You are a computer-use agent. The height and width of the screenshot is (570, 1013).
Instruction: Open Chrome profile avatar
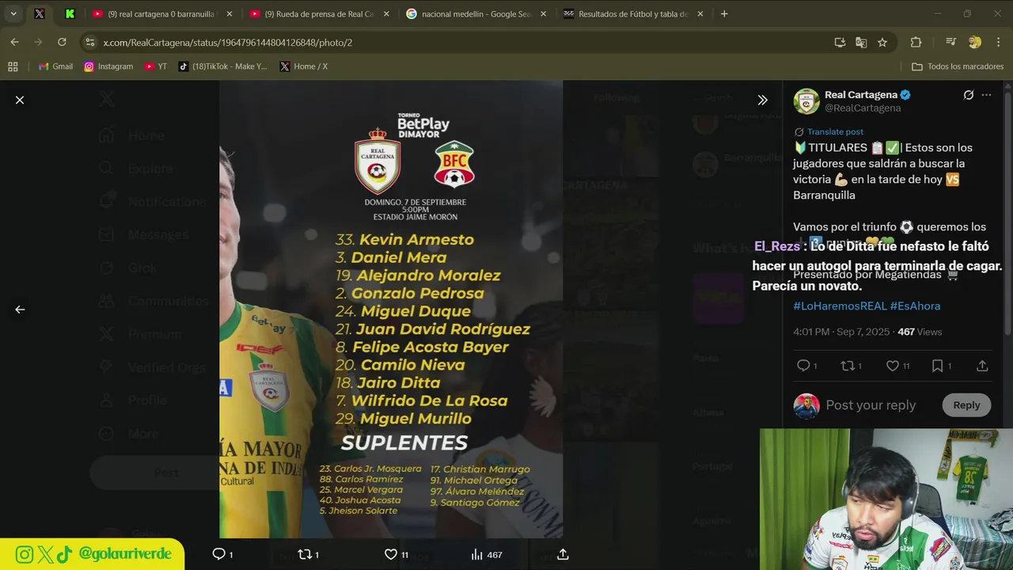[975, 42]
